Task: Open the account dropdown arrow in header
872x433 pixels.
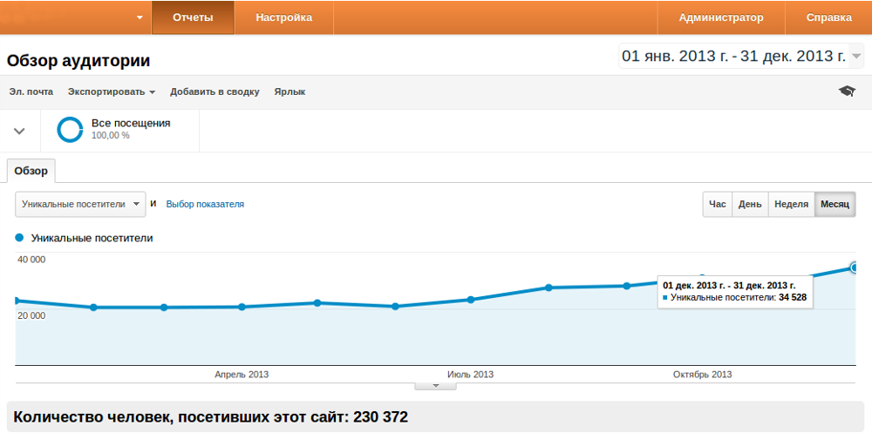Action: [140, 17]
